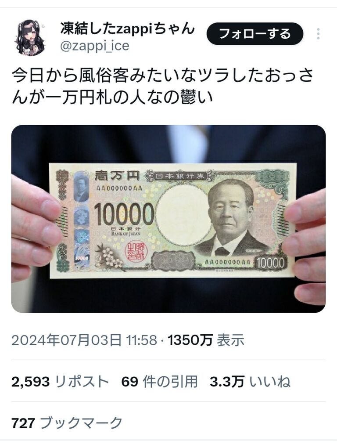Click the フォローする follow button

pos(255,34)
